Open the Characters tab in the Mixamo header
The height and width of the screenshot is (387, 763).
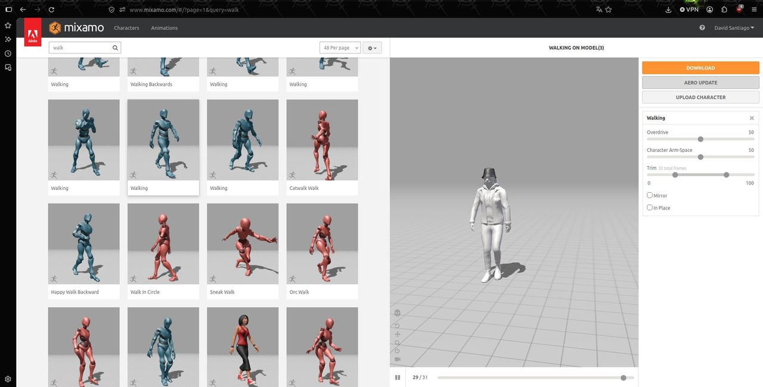[126, 28]
